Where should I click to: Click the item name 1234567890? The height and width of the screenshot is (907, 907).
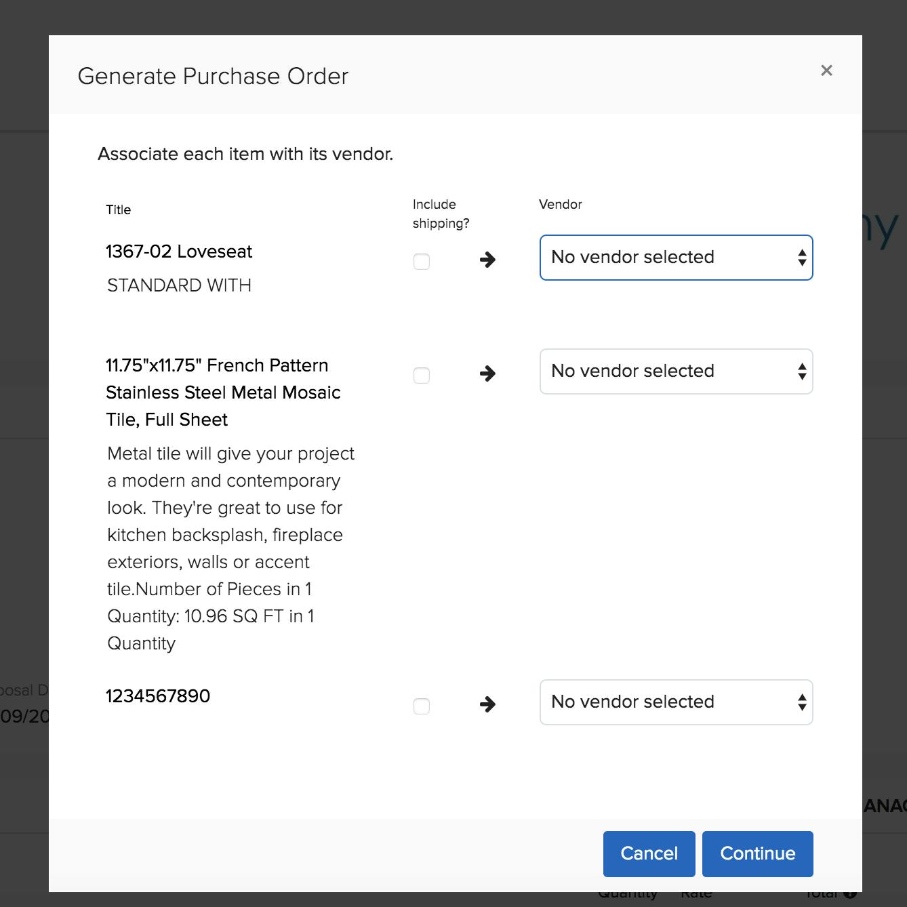coord(158,696)
